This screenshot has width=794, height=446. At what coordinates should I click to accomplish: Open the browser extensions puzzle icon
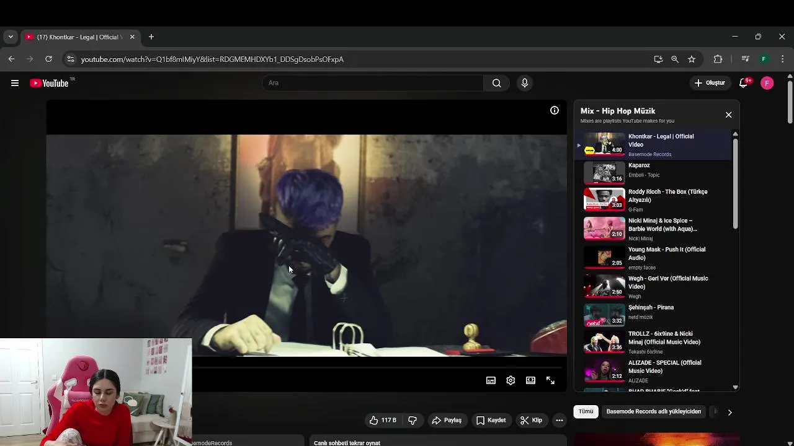718,59
